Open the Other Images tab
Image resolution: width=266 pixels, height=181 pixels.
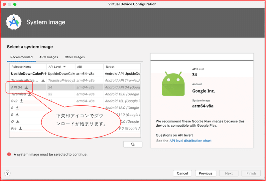(x=74, y=57)
